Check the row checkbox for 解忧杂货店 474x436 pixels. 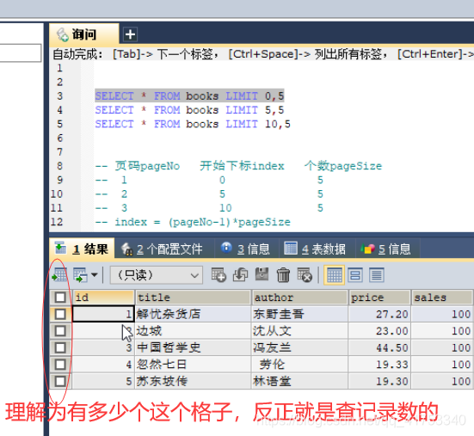coord(60,314)
